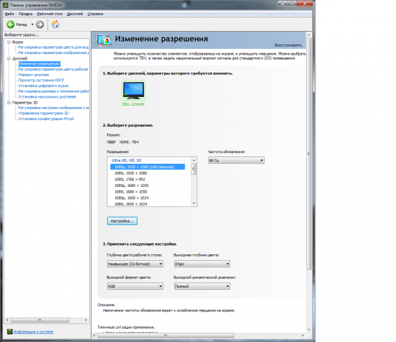Viewport: 396px width, 342px height.
Task: Click the Home icon in toolbar
Action: pos(55,24)
